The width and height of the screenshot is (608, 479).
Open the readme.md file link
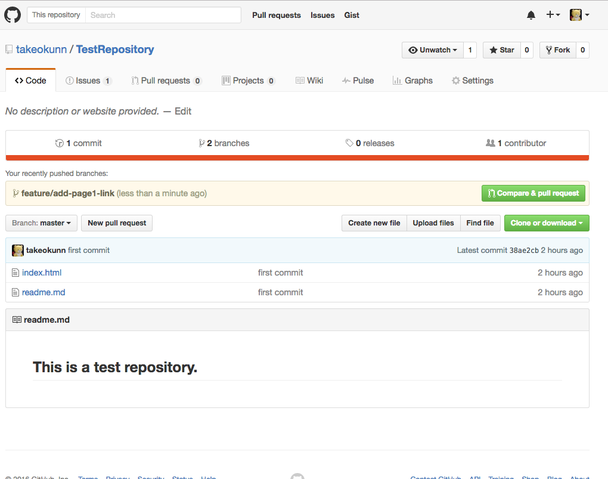(44, 292)
